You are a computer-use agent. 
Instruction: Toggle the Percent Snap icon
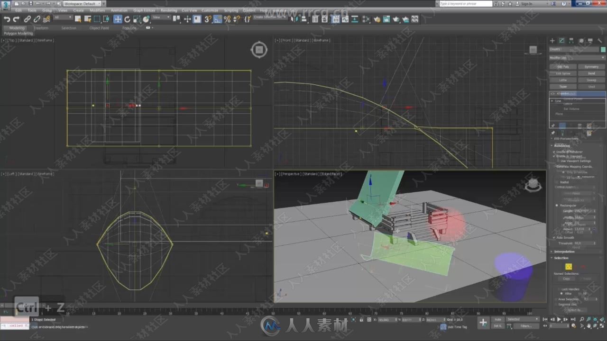pos(227,19)
